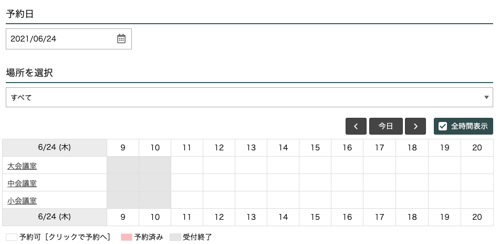Go to previous day with left chevron
Screen dimensions: 500x244
coord(356,126)
